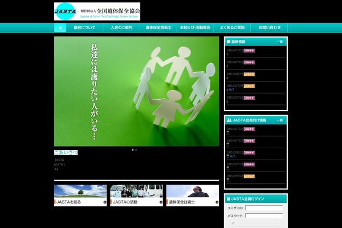Screen dimensions: 342x228
Task: Open the JASTAを知る card
Action: 80,196
